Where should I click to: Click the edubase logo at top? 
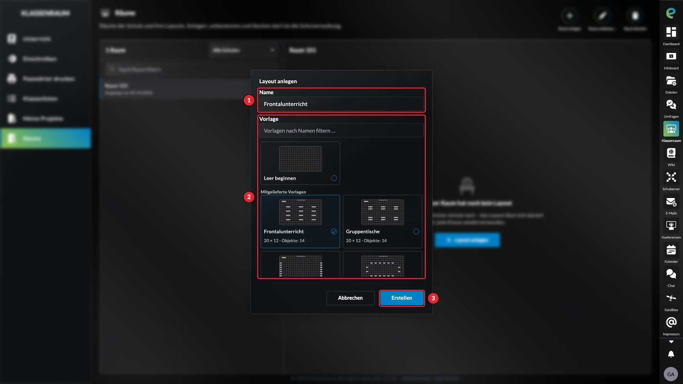tap(671, 13)
